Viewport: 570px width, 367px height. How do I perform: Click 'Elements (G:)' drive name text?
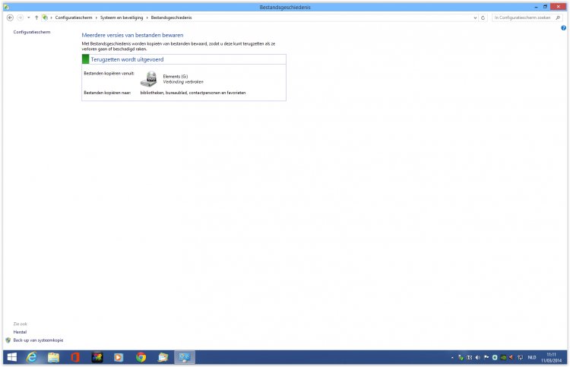(176, 76)
